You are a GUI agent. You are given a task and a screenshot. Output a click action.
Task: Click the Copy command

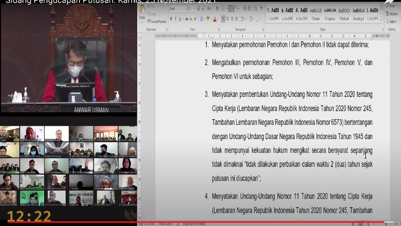(152, 14)
